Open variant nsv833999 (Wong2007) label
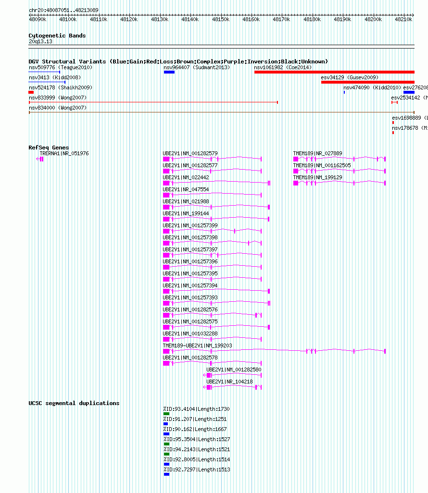 point(58,98)
